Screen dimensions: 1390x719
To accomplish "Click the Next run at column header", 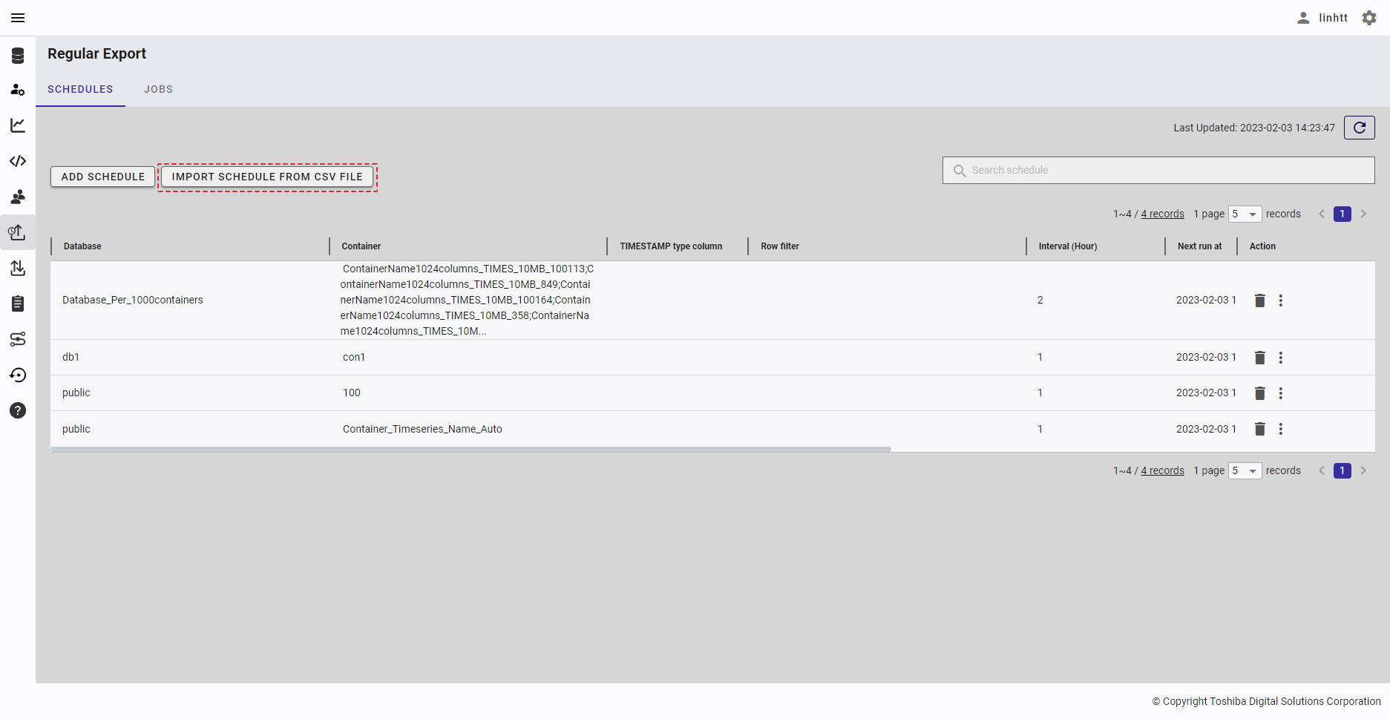I will pos(1199,246).
